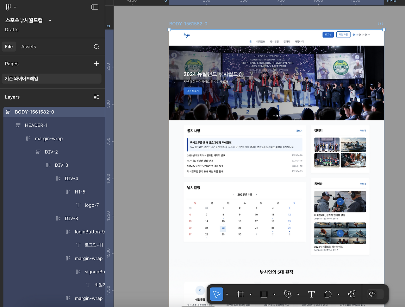405x307 pixels.
Task: Go to previous month before 2025년 4월
Action: [x=233, y=195]
